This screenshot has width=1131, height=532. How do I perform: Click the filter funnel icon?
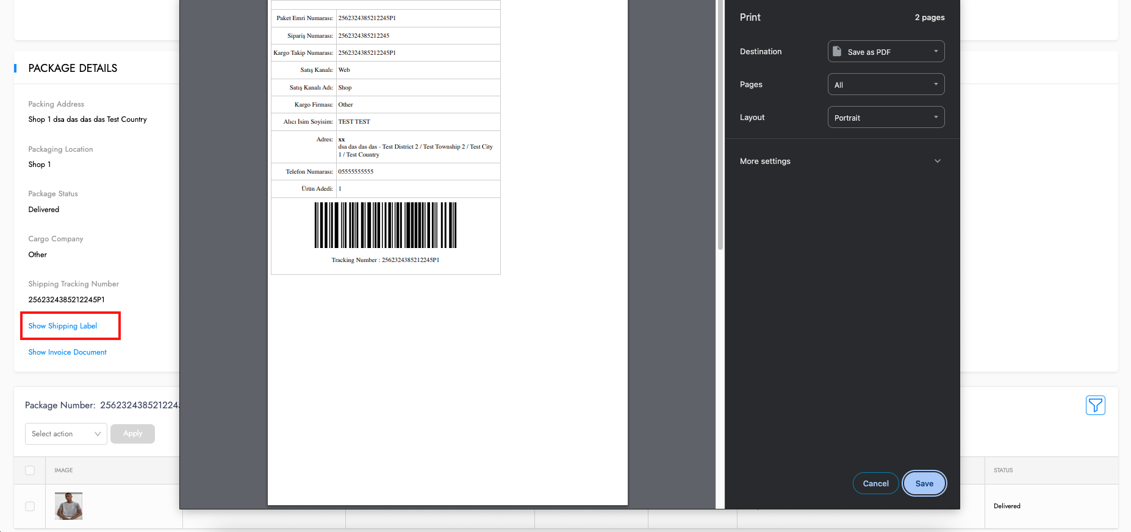coord(1095,405)
